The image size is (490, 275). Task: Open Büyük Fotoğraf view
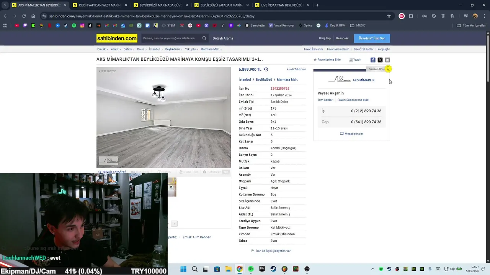coord(112,172)
